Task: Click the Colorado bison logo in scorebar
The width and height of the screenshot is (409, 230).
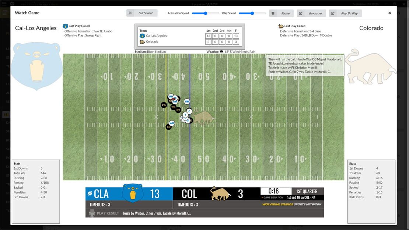Action: [x=221, y=194]
